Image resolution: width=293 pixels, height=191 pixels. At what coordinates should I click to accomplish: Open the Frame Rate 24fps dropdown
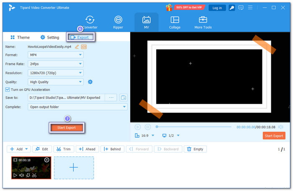(56, 64)
